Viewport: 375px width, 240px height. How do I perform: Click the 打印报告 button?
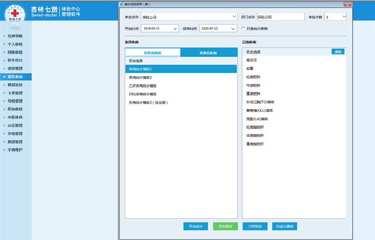point(255,226)
